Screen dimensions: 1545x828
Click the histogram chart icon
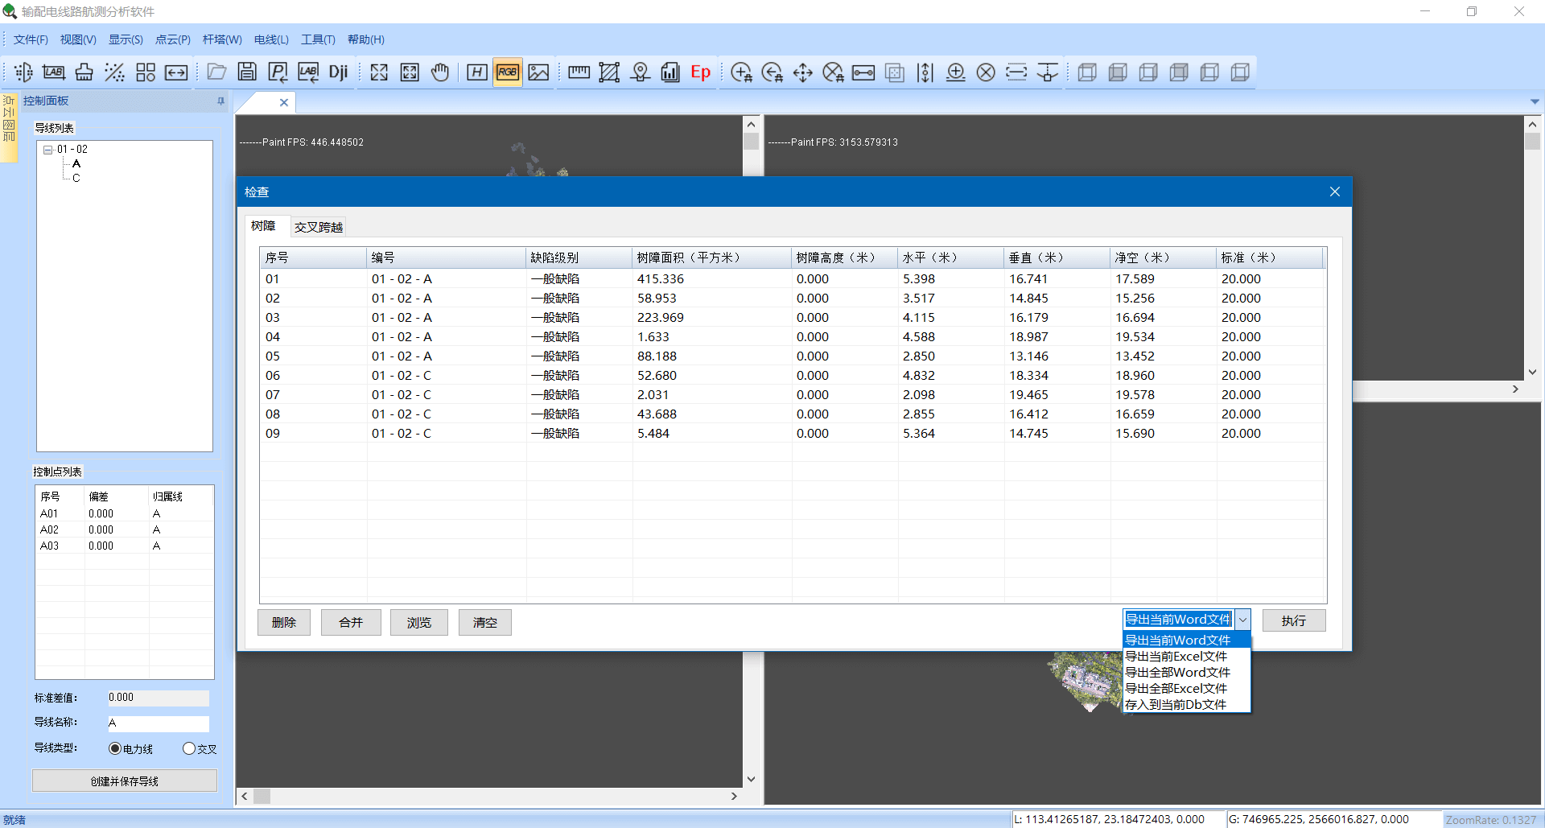pos(670,72)
